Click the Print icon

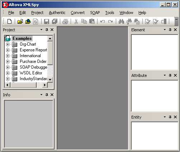pos(65,22)
